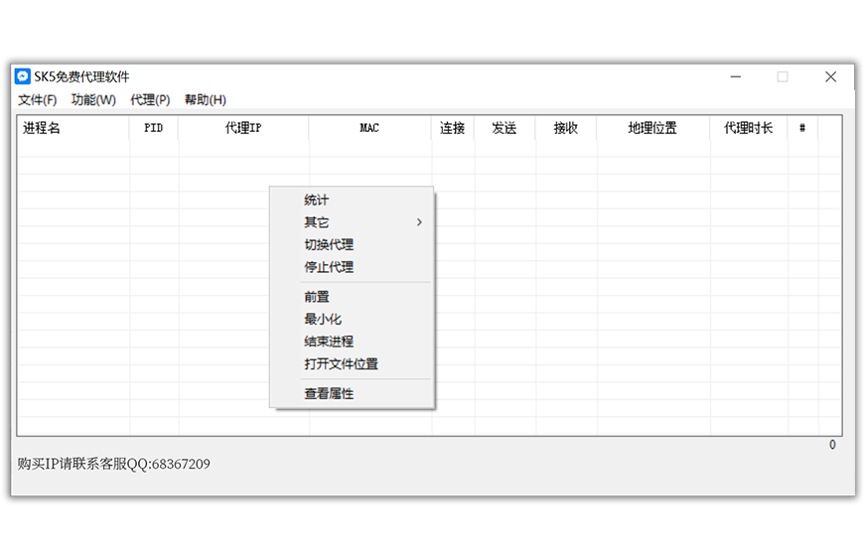This screenshot has width=864, height=556.
Task: Sort by 地理位置 column header
Action: 652,128
